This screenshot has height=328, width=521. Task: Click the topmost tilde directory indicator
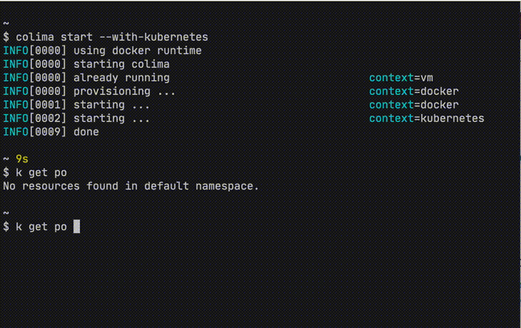click(6, 23)
